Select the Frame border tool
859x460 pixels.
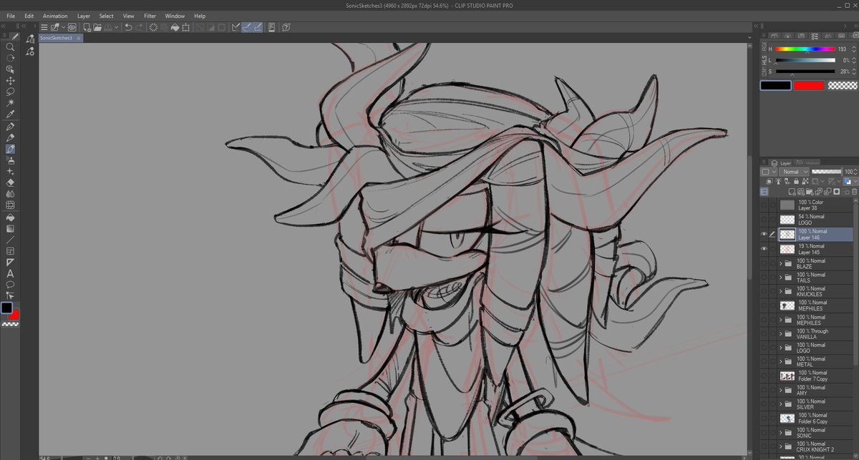click(x=10, y=251)
